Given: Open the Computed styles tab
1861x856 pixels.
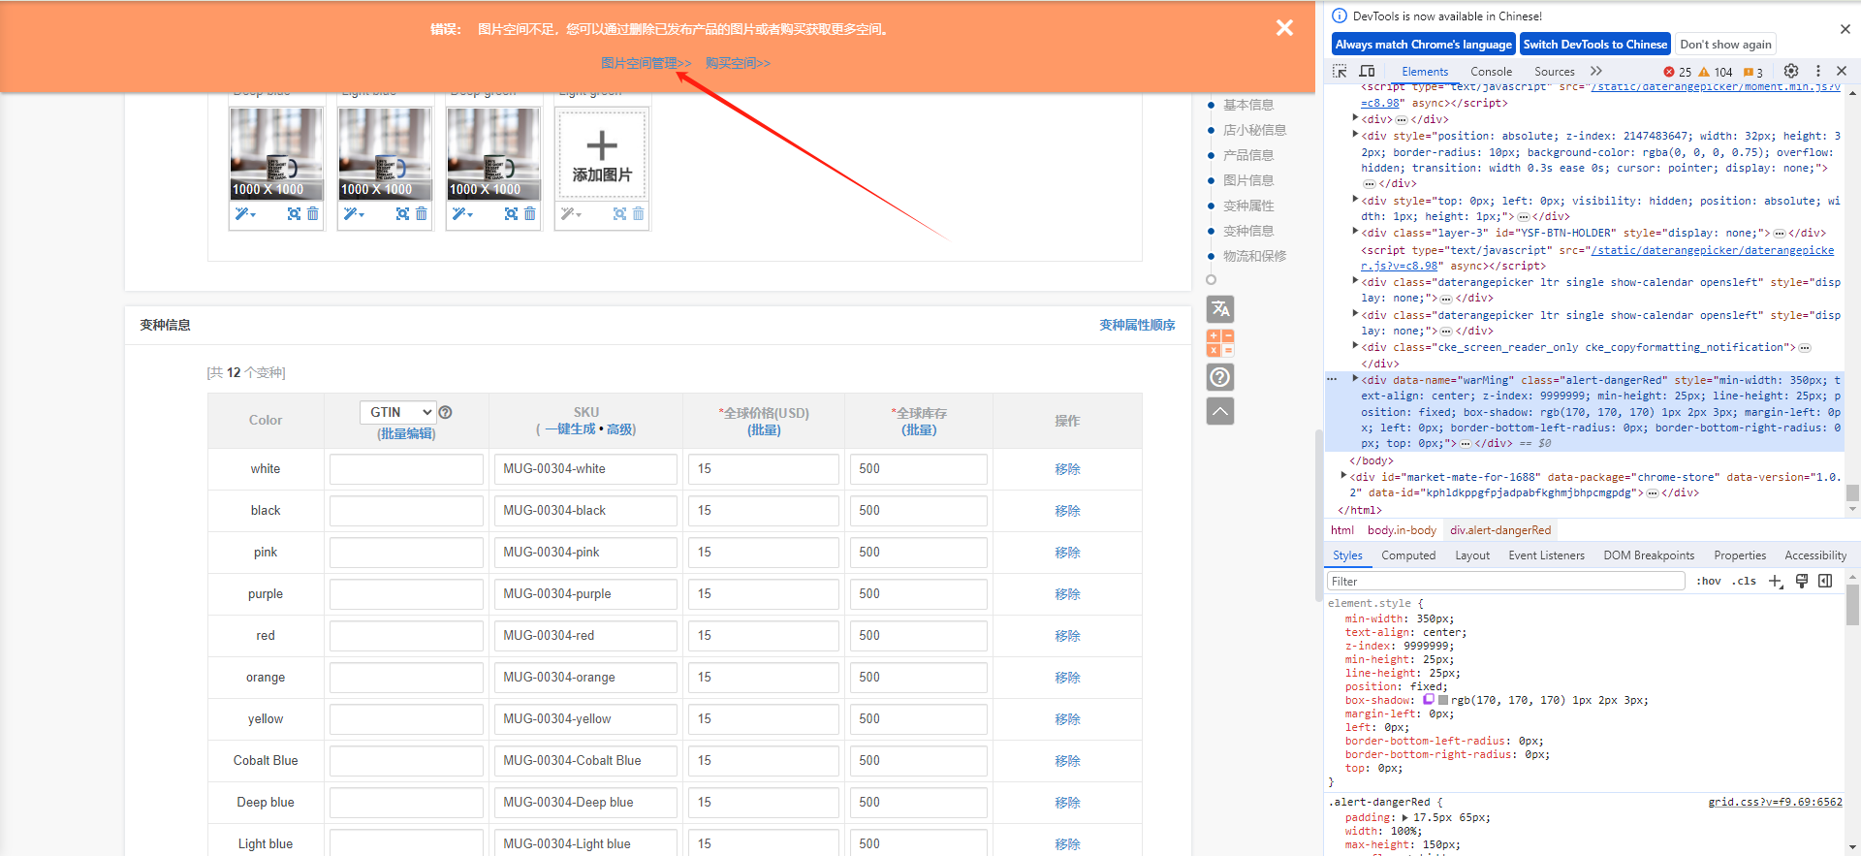Looking at the screenshot, I should [1407, 555].
